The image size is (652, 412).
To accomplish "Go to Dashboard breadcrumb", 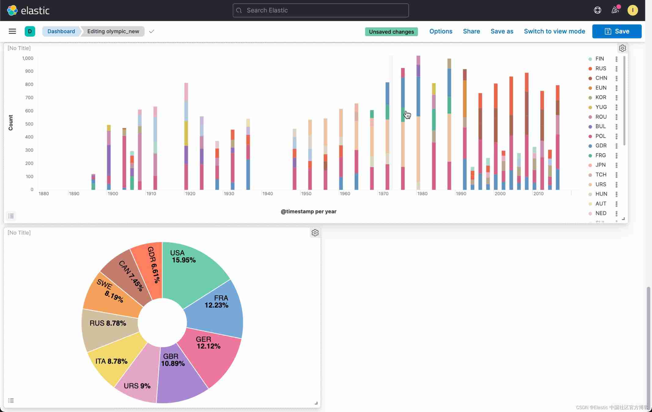I will click(61, 31).
